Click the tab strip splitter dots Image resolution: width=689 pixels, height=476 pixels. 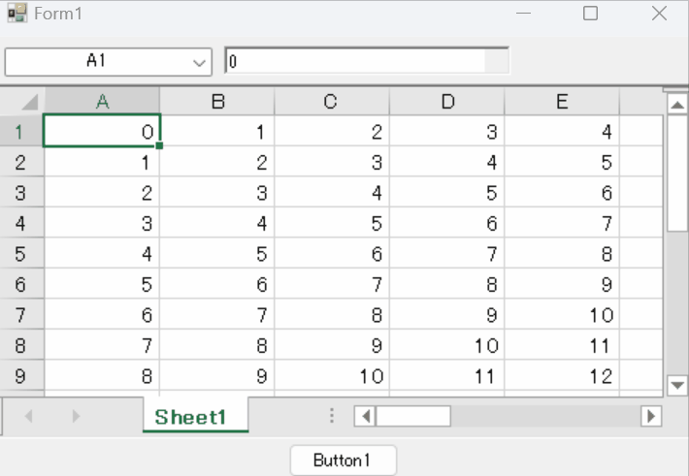[332, 415]
